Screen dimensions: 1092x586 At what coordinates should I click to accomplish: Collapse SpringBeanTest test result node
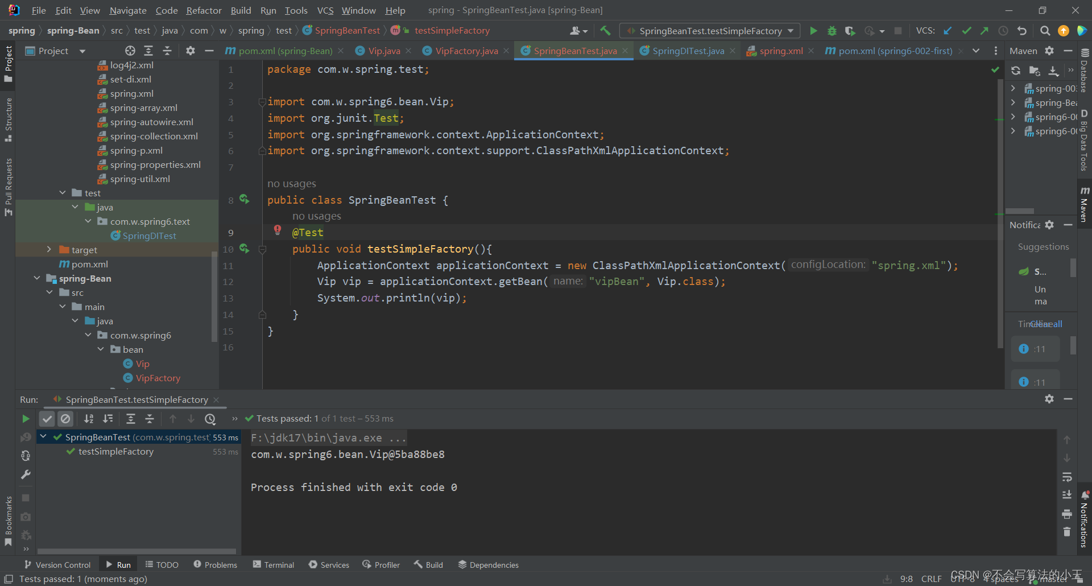[43, 437]
